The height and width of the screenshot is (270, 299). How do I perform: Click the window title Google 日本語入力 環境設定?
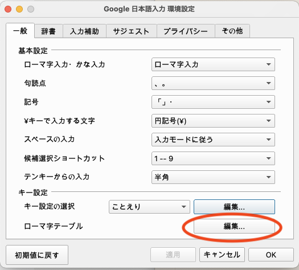pos(149,9)
